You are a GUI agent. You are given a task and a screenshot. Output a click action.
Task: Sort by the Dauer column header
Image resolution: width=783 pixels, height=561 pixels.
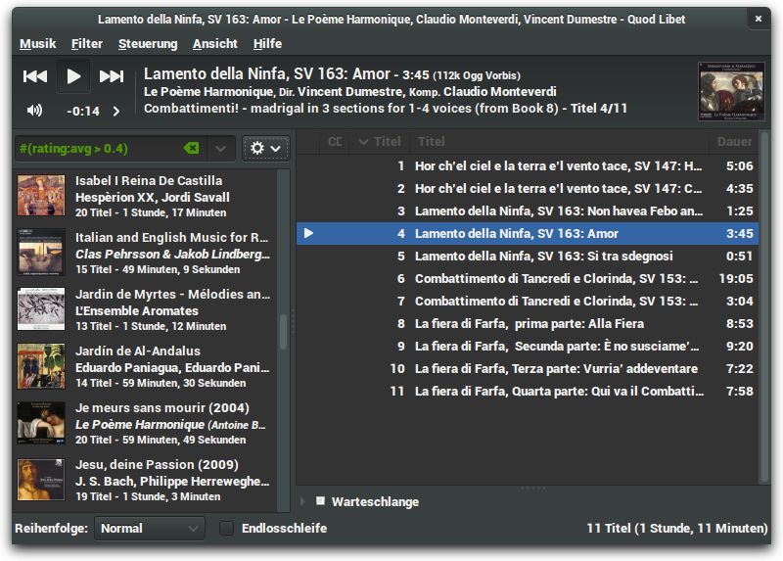[x=734, y=142]
